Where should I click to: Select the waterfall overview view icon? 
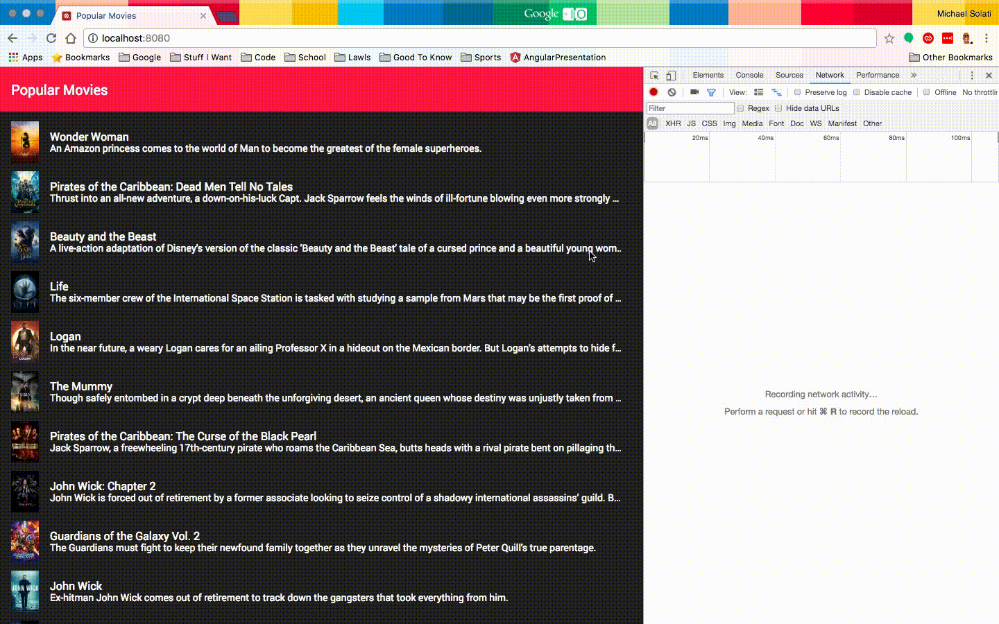[776, 92]
